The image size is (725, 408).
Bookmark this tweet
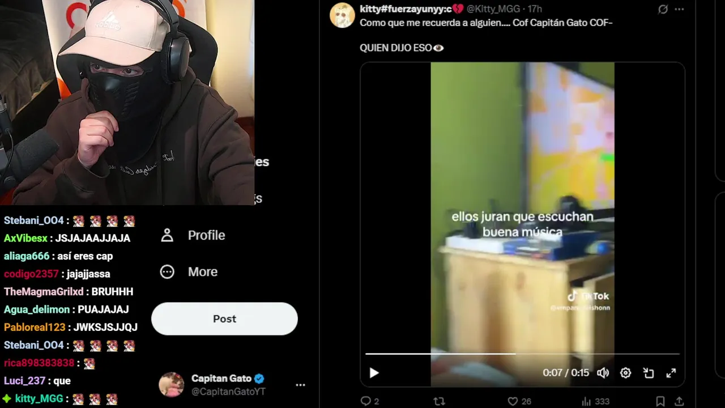[x=660, y=401]
